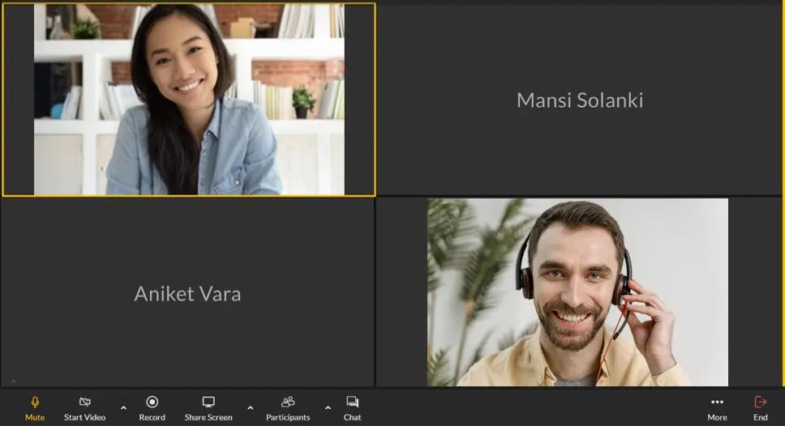Open the More options ellipsis
785x426 pixels.
point(718,402)
